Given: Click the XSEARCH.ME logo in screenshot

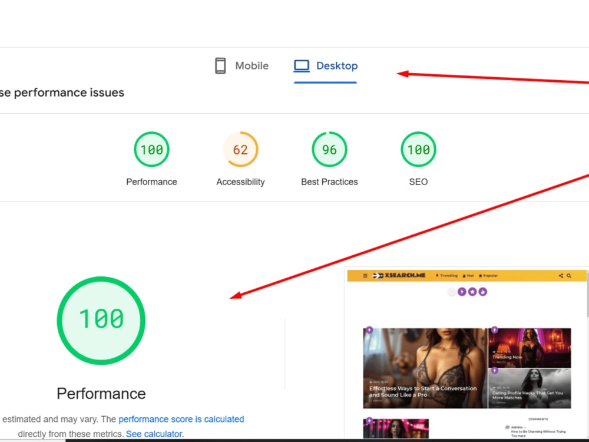Looking at the screenshot, I should tap(399, 275).
